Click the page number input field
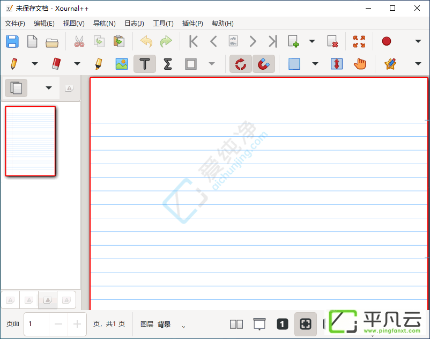The height and width of the screenshot is (339, 430). pyautogui.click(x=36, y=324)
